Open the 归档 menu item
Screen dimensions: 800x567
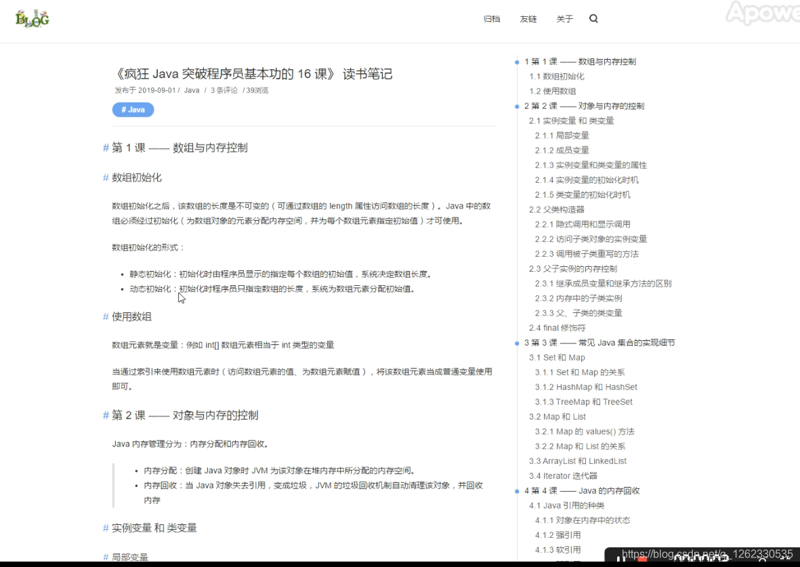[x=492, y=19]
